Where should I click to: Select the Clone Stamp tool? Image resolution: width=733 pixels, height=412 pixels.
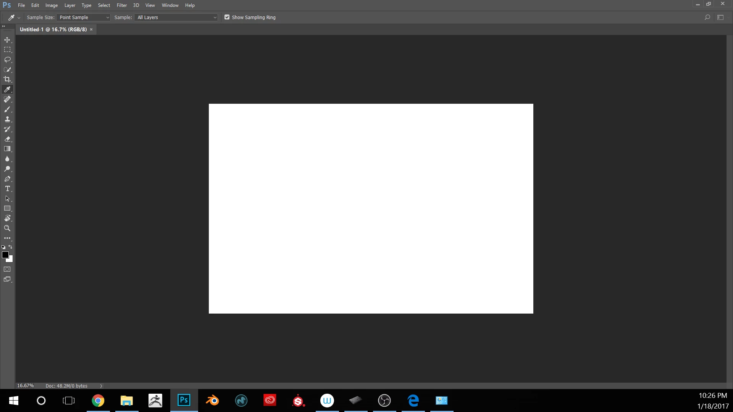7,119
